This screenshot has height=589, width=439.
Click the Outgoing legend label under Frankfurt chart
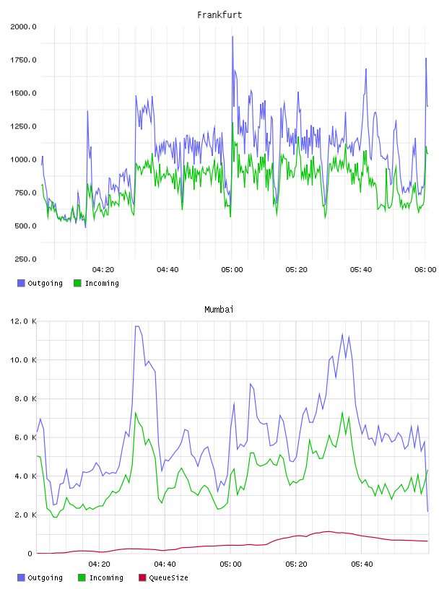click(45, 283)
